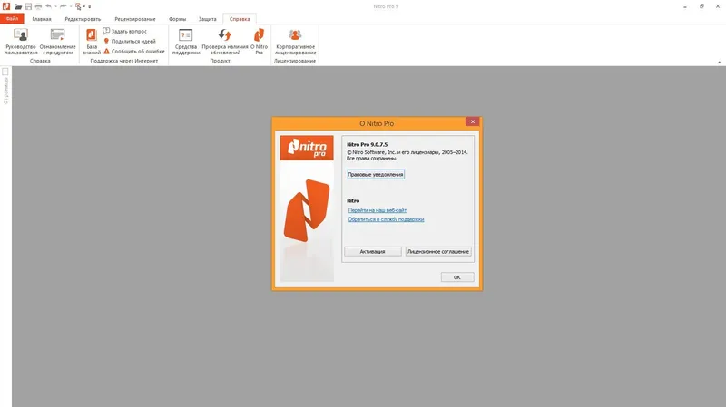726x407 pixels.
Task: Launch Ознакомление с продуктом tour
Action: pyautogui.click(x=57, y=41)
